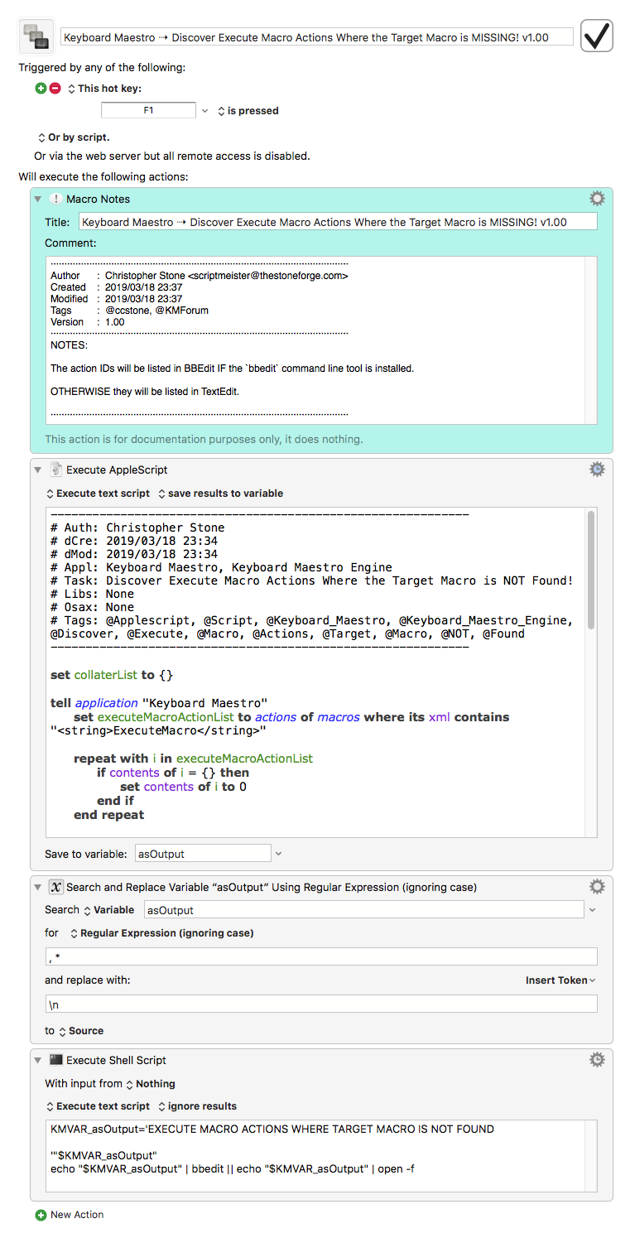Click 'Will execute the following actions:' label
This screenshot has width=630, height=1238.
103,176
